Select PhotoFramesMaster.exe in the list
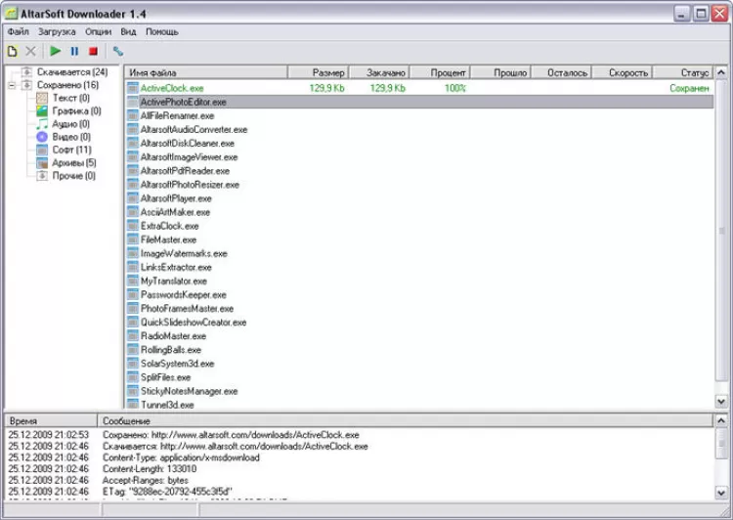 click(187, 309)
